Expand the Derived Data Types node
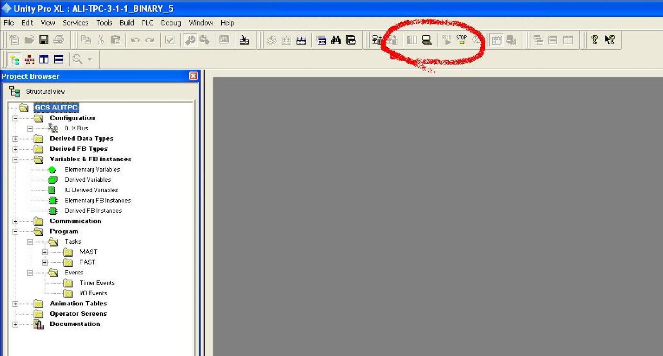 pos(15,139)
